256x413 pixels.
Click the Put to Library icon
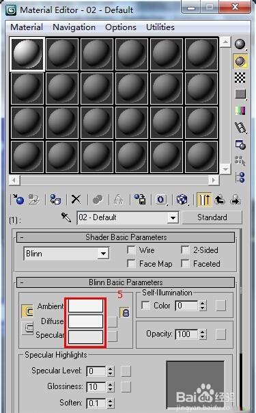140,200
